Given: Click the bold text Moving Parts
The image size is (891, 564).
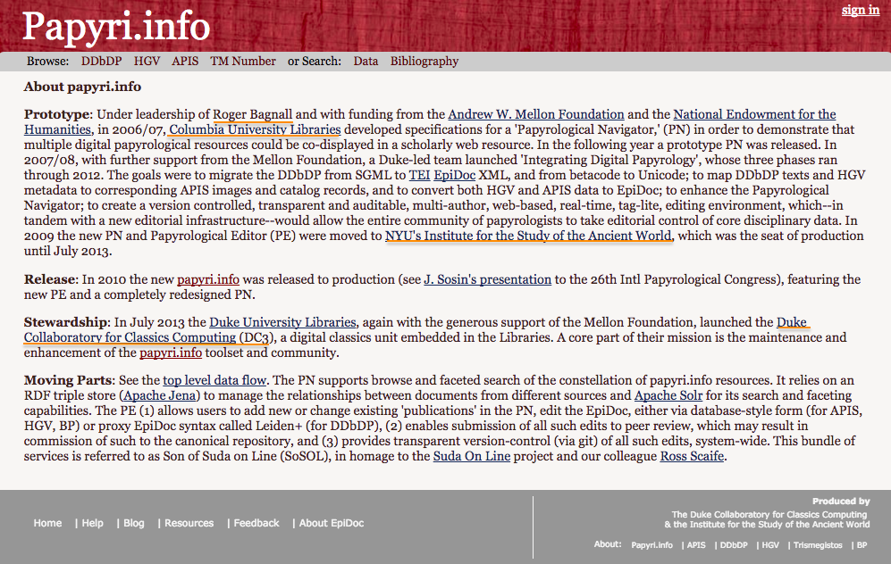Looking at the screenshot, I should (x=69, y=381).
